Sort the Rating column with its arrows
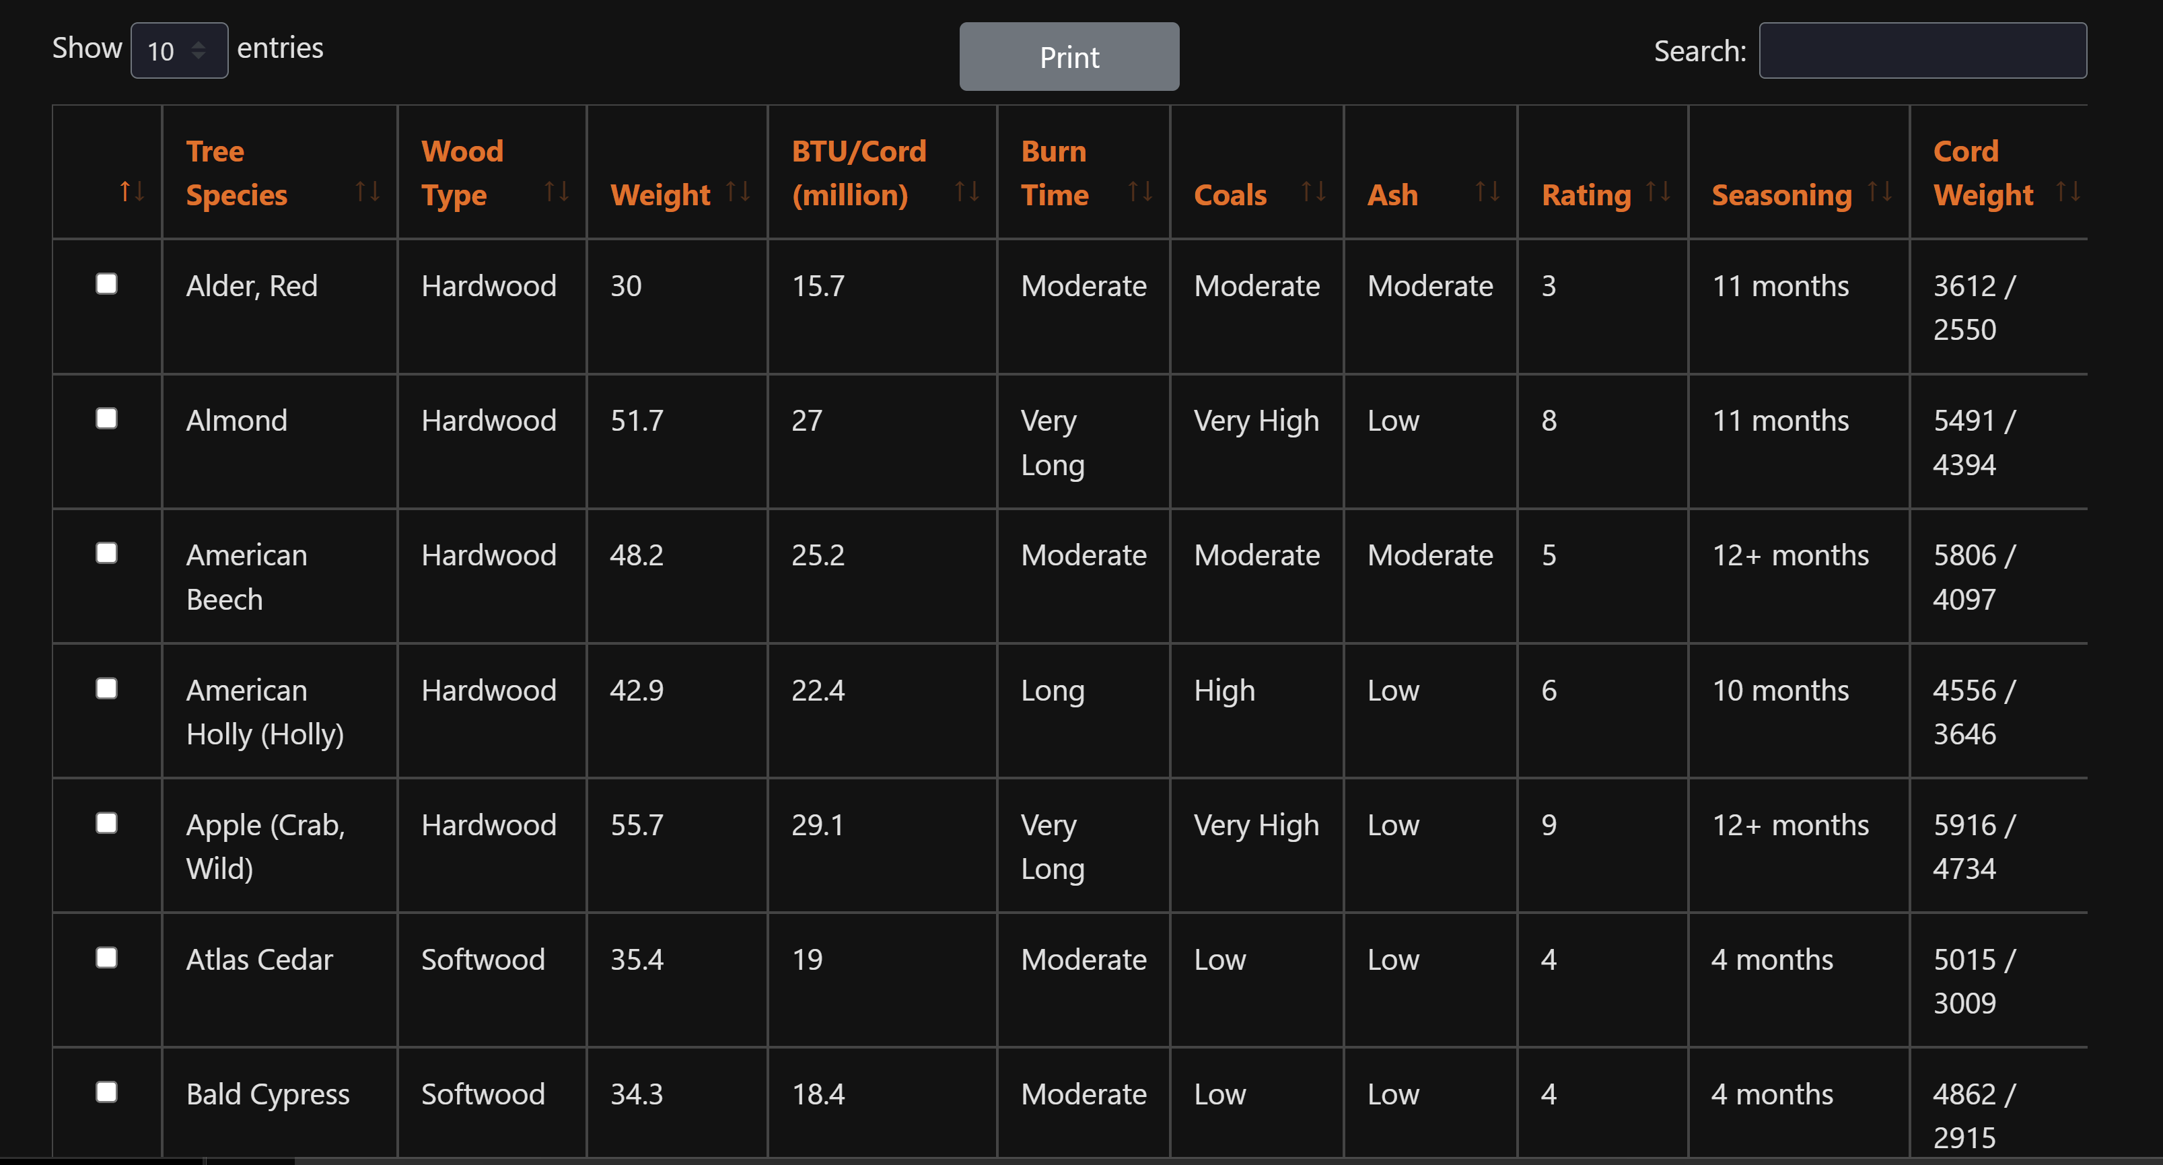Screen dimensions: 2163x1165 [1658, 192]
